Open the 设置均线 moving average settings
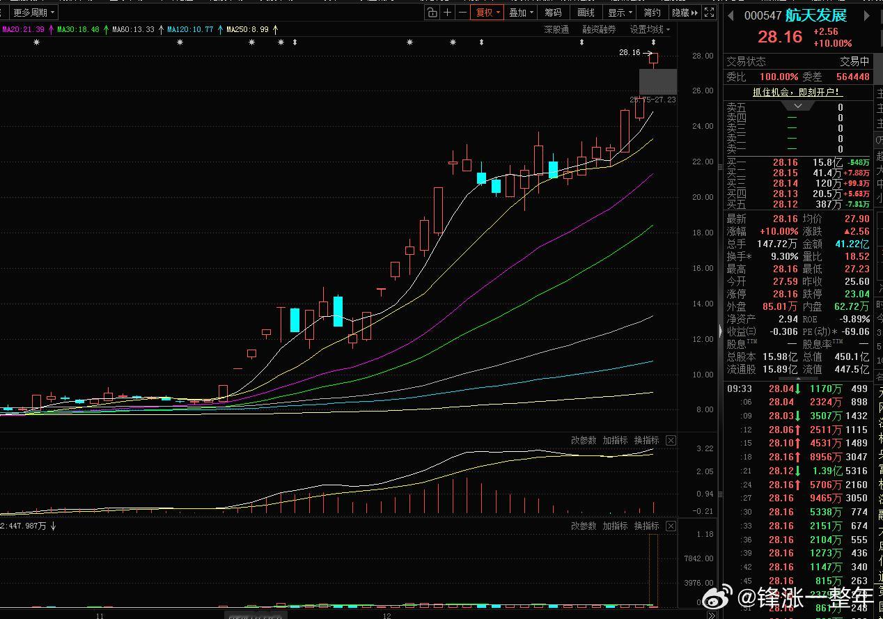The image size is (883, 619). 650,29
